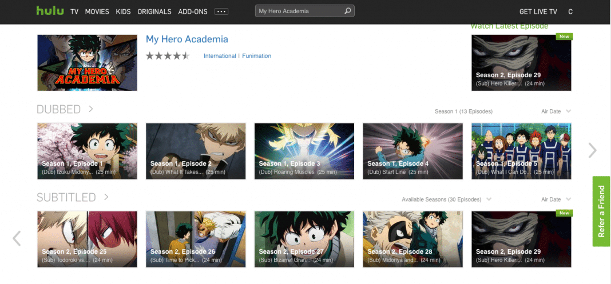Image resolution: width=611 pixels, height=284 pixels.
Task: Play subtitled Season 2, Episode 26
Action: (196, 239)
